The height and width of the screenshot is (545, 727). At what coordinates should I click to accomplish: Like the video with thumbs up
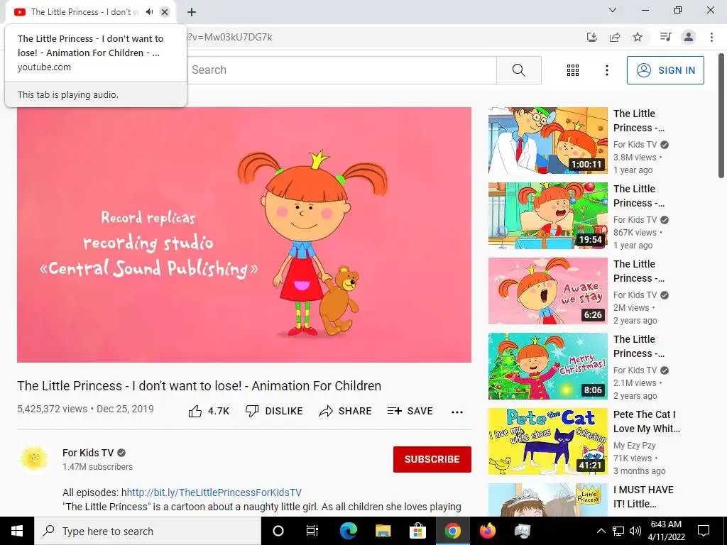(x=209, y=411)
